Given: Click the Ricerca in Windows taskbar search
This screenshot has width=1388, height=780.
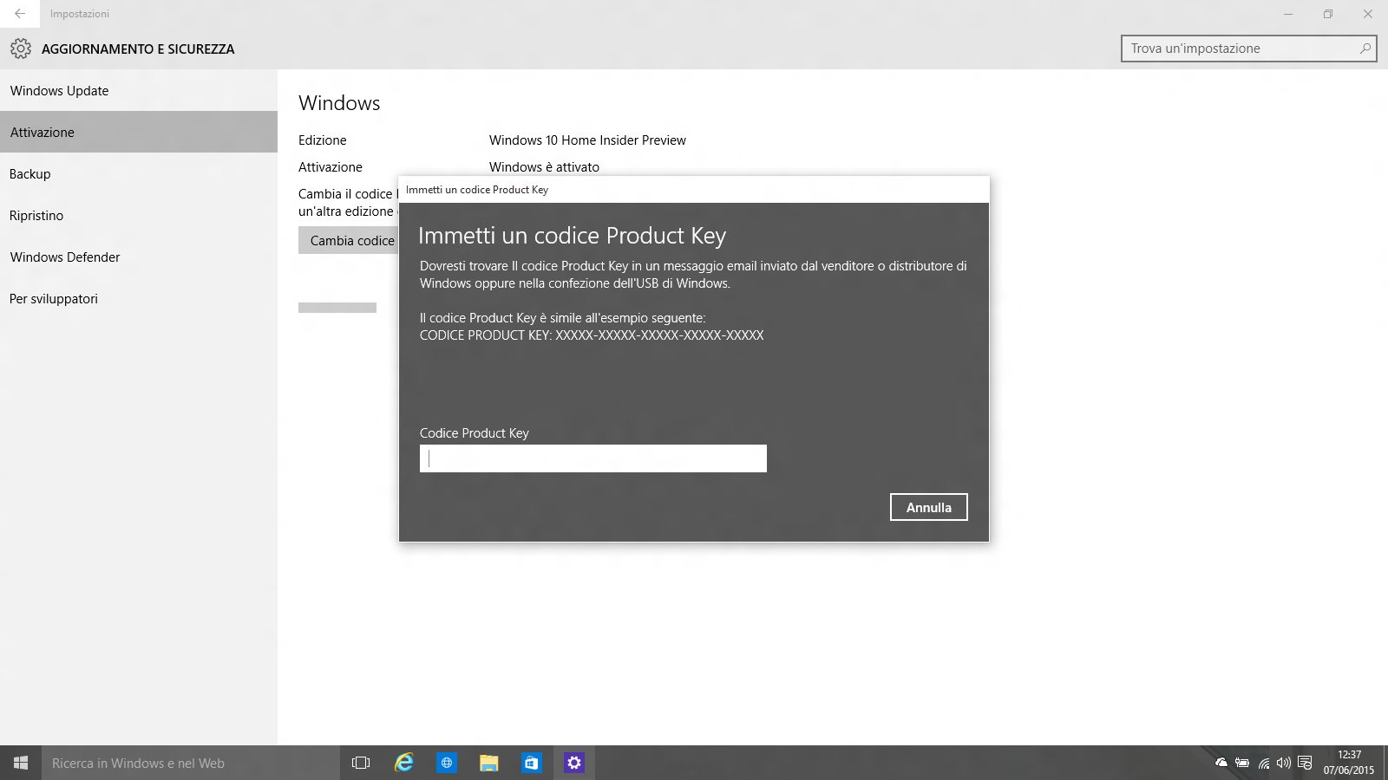Looking at the screenshot, I should click(x=191, y=763).
